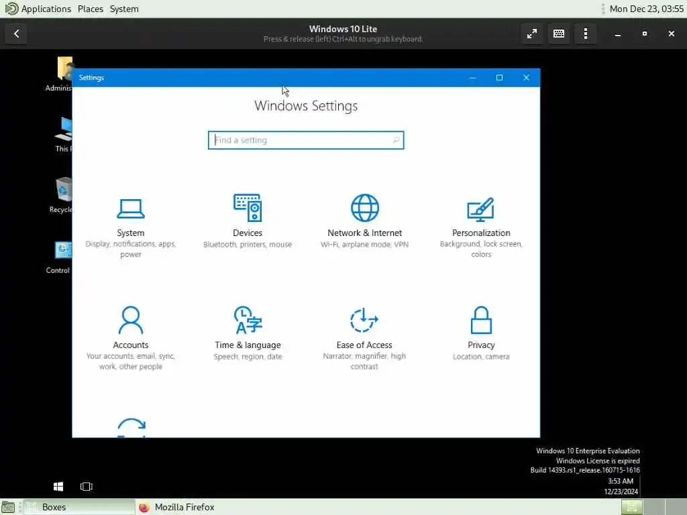The height and width of the screenshot is (515, 687).
Task: Open the Accounts person icon
Action: [x=131, y=320]
